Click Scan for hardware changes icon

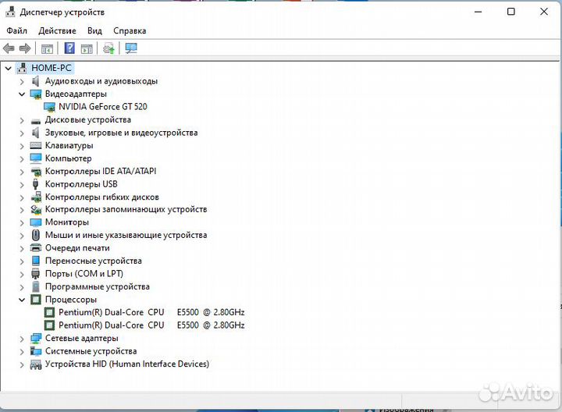pos(131,48)
